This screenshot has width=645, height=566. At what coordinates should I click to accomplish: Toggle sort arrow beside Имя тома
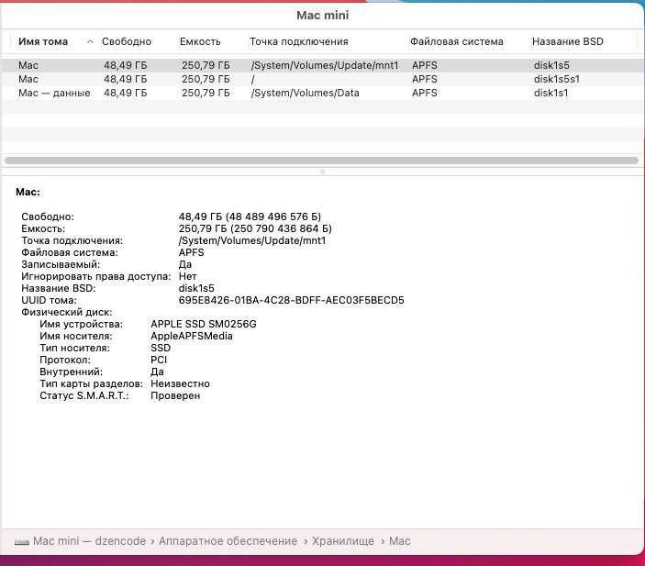pos(90,41)
